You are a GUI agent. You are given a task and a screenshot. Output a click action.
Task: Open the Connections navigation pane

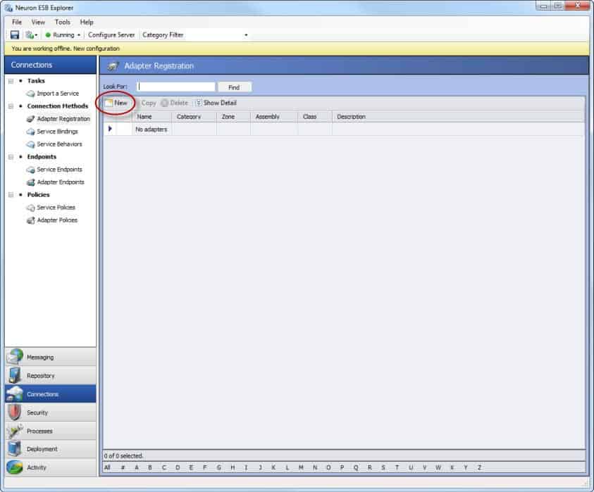(x=51, y=394)
